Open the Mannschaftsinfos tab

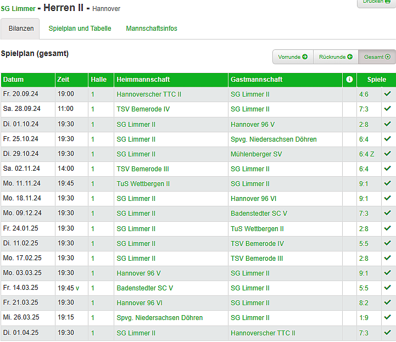(x=152, y=29)
